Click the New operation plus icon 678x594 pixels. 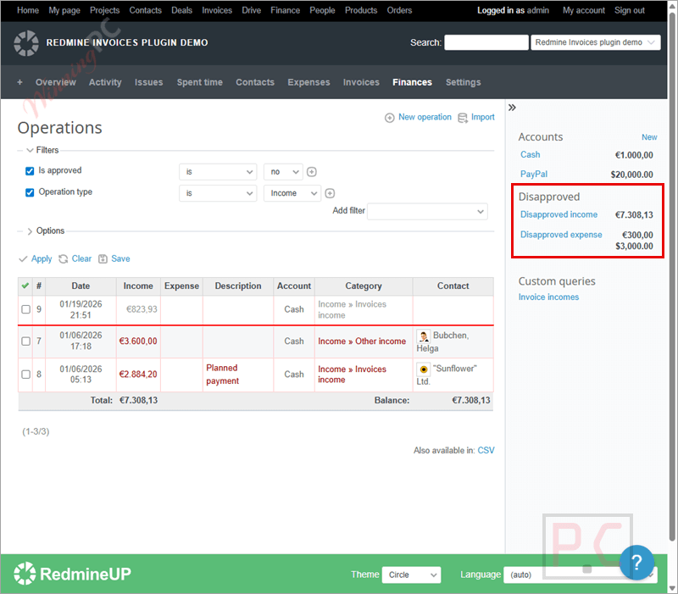pyautogui.click(x=389, y=118)
